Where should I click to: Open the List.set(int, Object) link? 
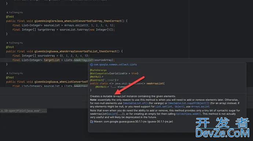coord(169,106)
